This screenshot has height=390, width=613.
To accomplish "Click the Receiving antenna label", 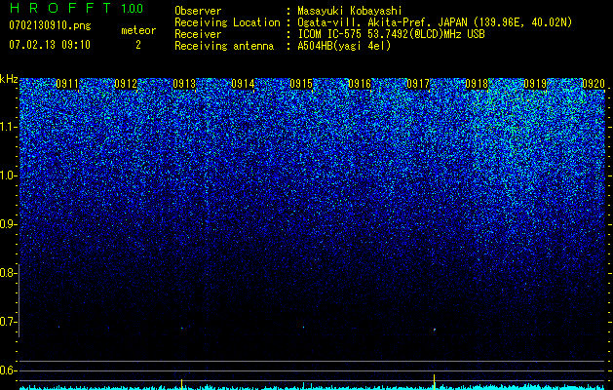I will point(224,46).
